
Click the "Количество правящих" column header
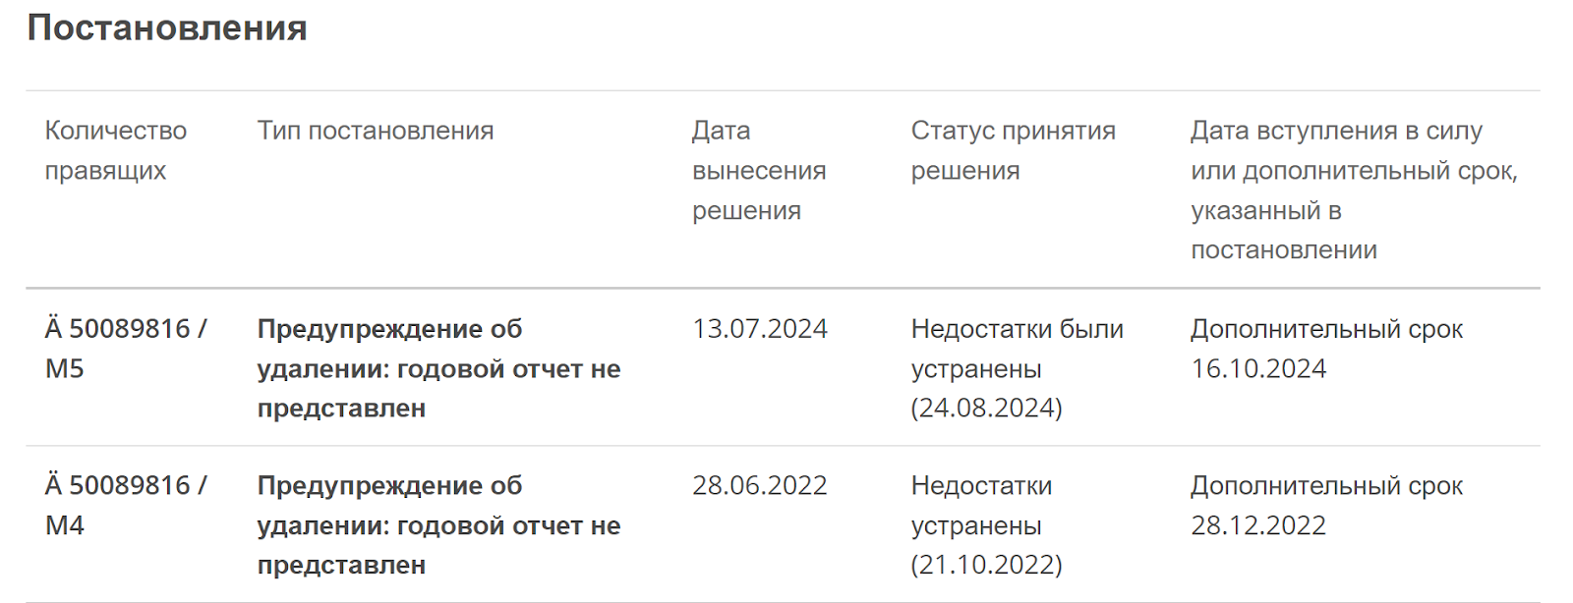[x=116, y=150]
